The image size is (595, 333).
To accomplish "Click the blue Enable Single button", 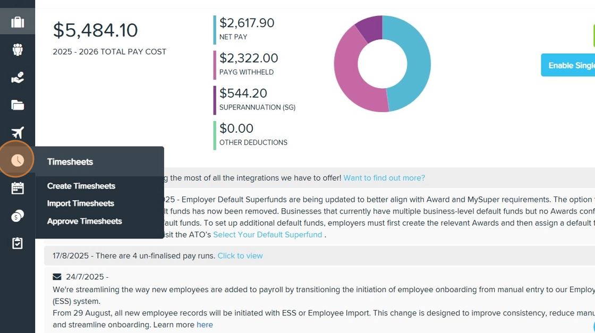I will click(568, 65).
